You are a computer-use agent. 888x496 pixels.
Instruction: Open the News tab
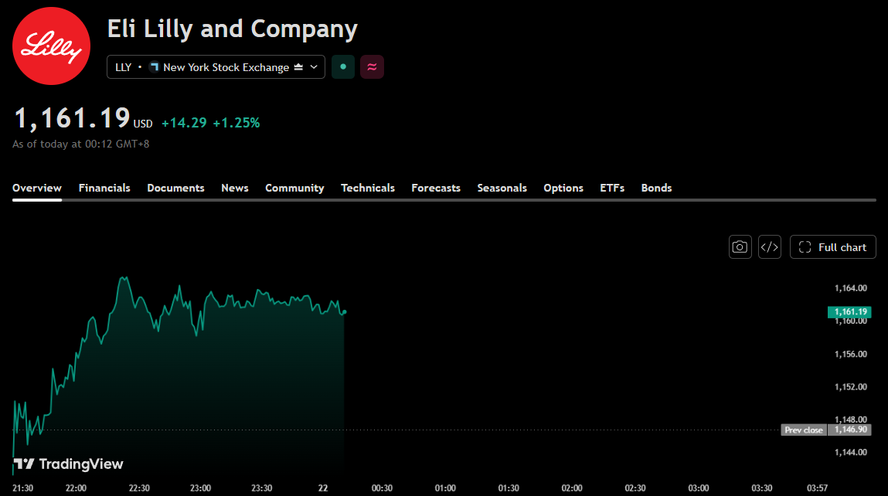(x=234, y=188)
